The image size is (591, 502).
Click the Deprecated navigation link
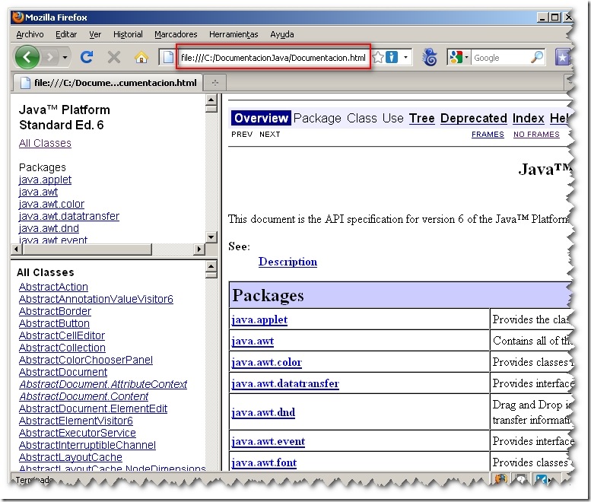coord(473,119)
